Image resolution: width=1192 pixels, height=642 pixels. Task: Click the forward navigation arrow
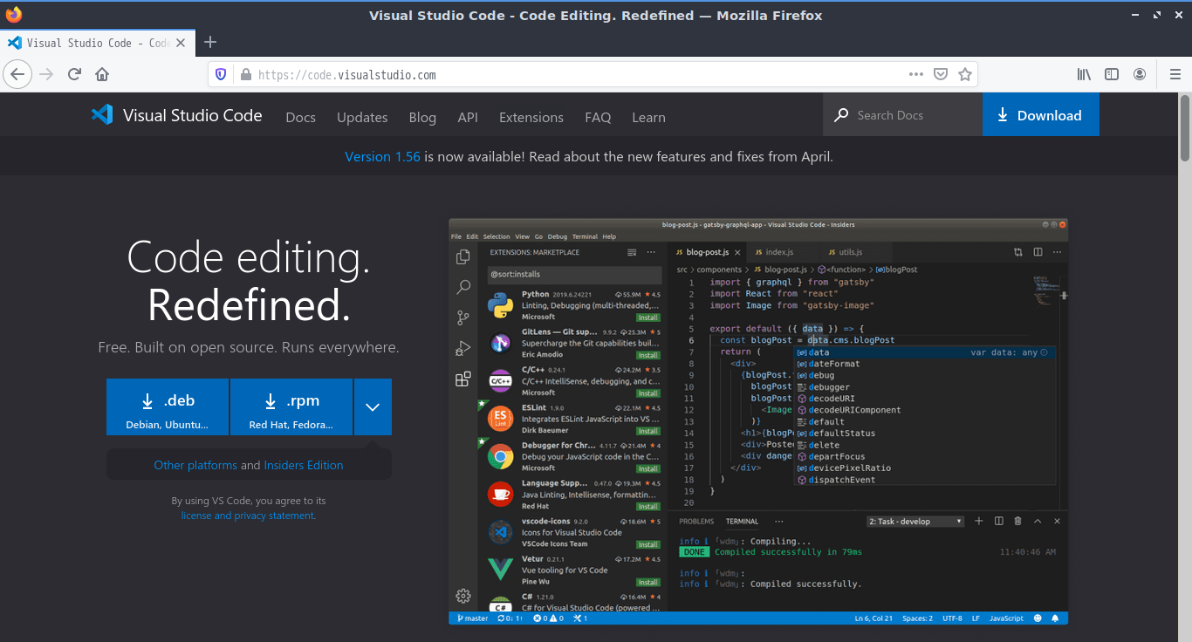click(46, 74)
